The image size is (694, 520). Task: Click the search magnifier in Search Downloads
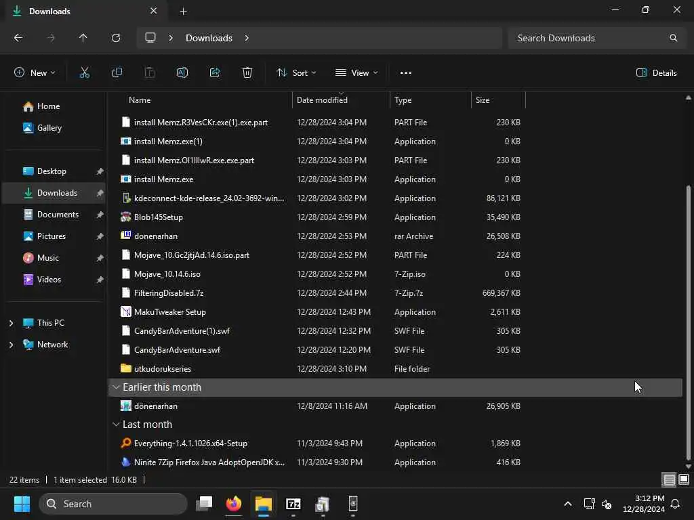tap(673, 38)
